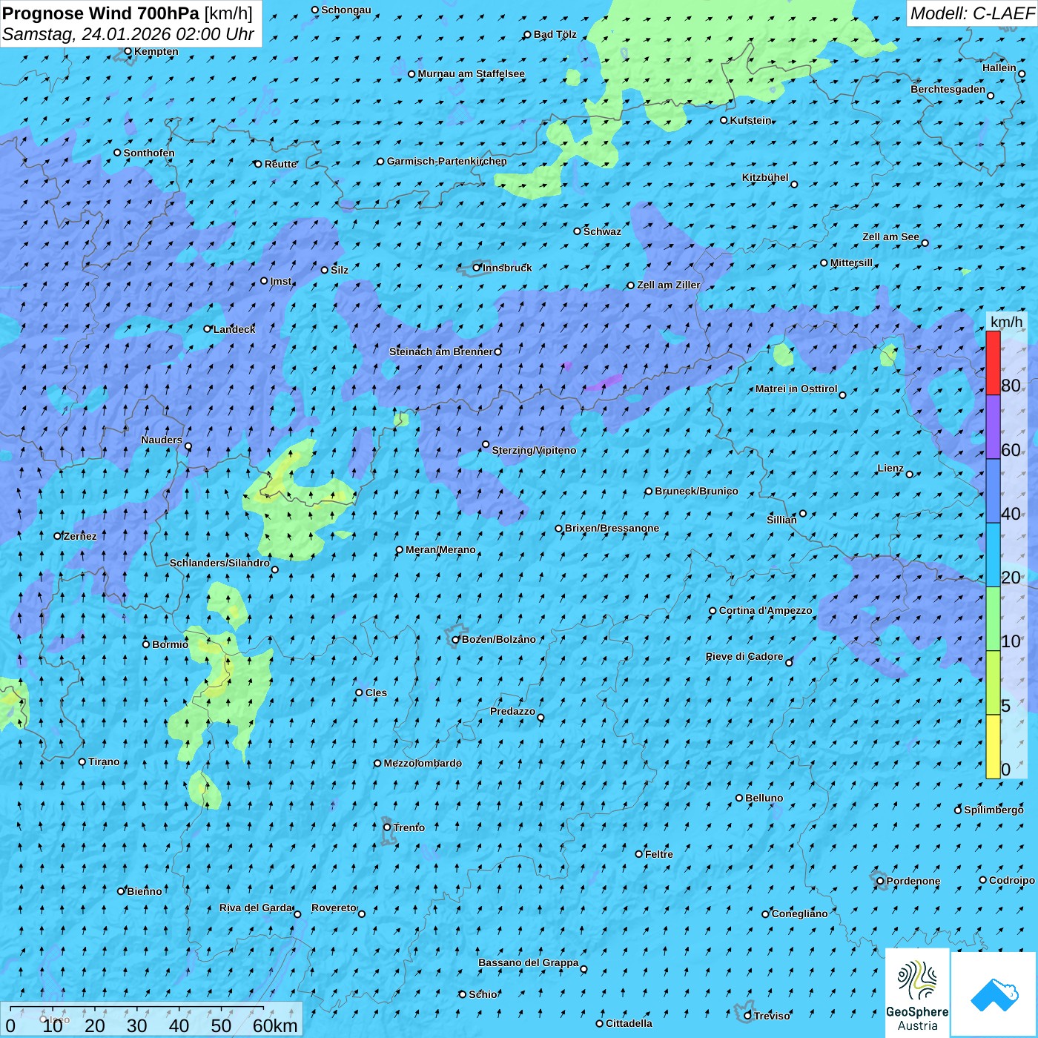Click the 'Matrei in Osttirol' label
1038x1038 pixels.
click(x=796, y=389)
